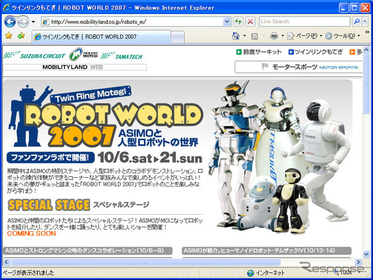Click the ASIMOと人型ロボットの世界 subtitle

point(158,138)
